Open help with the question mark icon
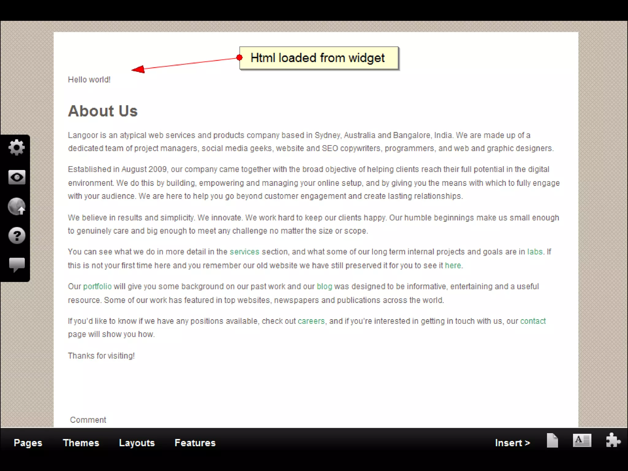This screenshot has width=628, height=471. (17, 235)
